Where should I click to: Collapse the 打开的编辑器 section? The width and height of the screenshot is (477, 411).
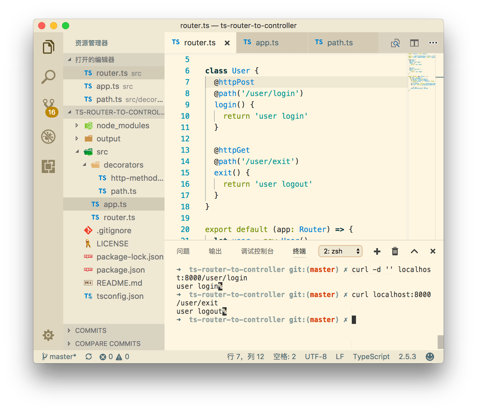pos(114,60)
